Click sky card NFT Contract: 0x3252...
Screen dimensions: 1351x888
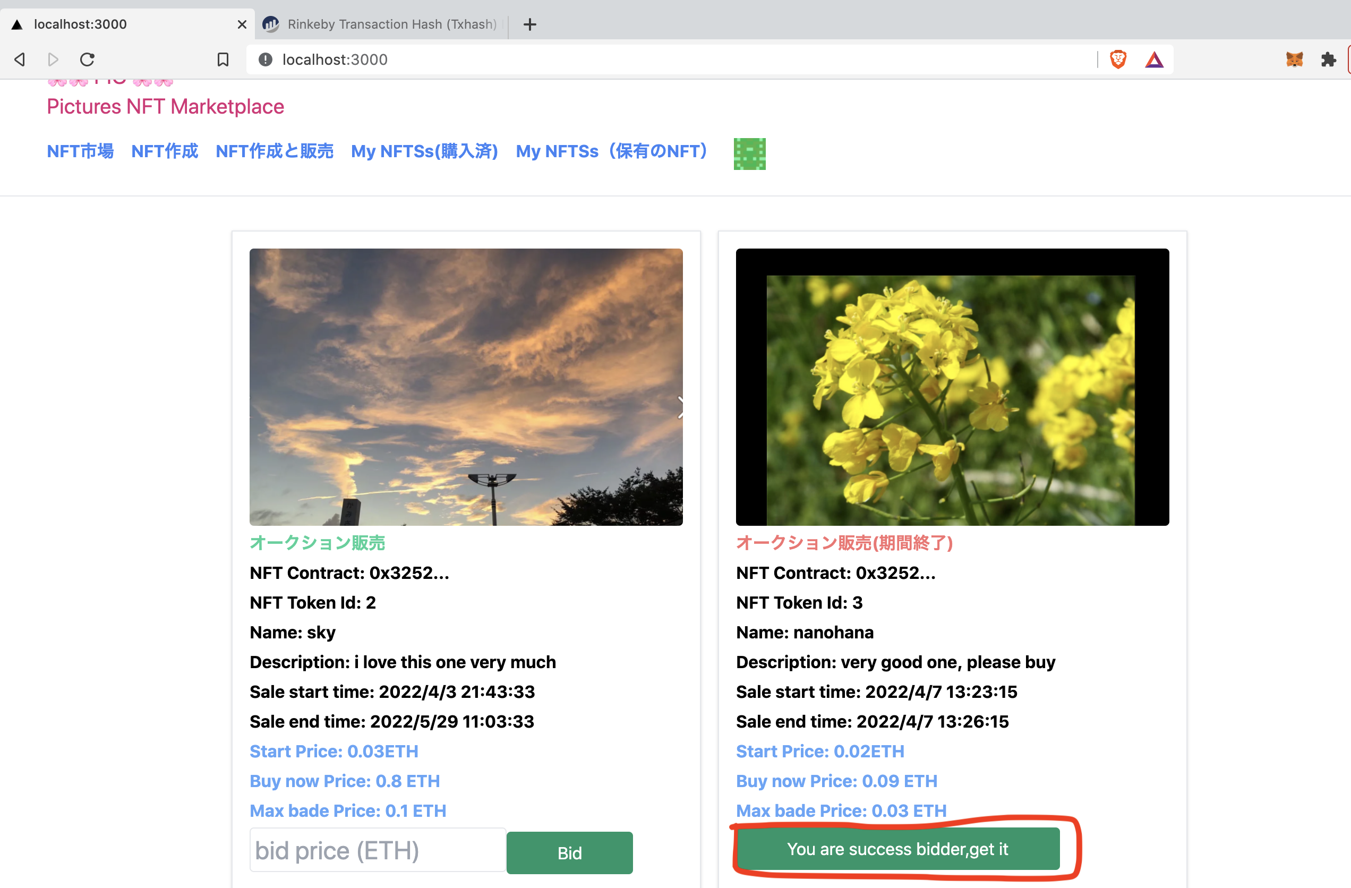pos(349,573)
